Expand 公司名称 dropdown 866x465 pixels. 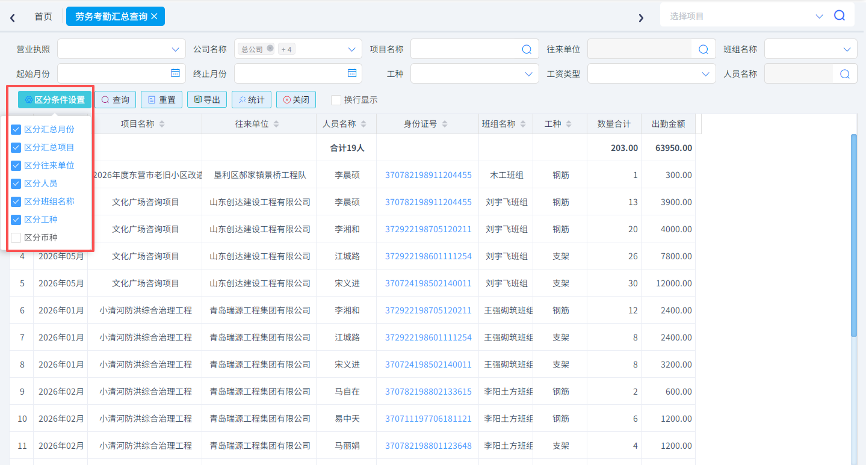pos(352,49)
